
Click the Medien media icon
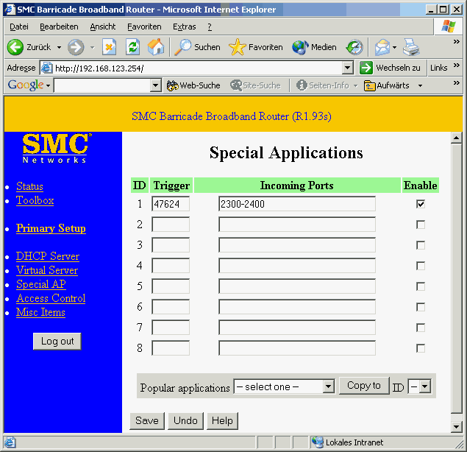pos(300,47)
